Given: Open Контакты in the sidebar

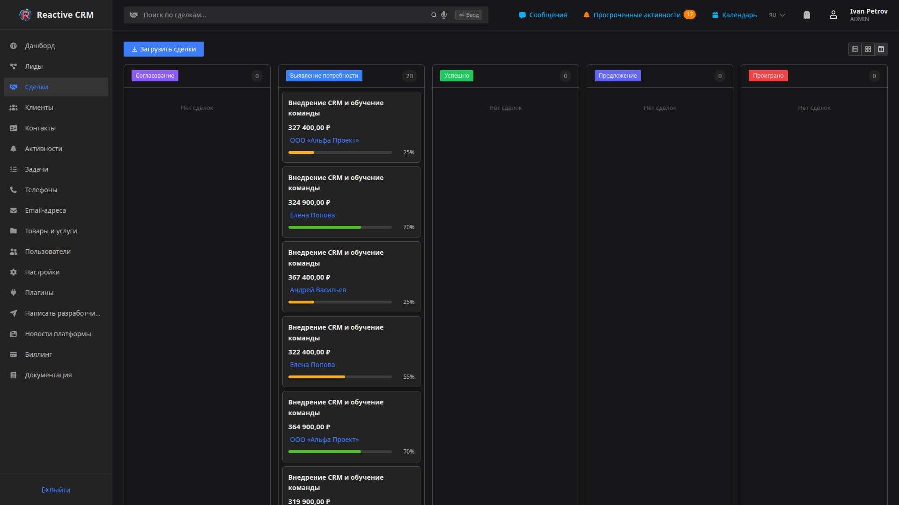Looking at the screenshot, I should (x=56, y=128).
